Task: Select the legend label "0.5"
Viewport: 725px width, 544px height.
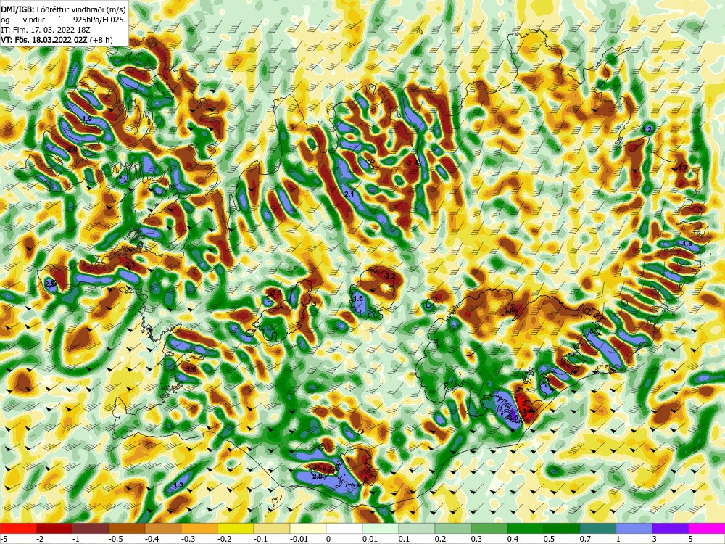Action: pyautogui.click(x=550, y=539)
